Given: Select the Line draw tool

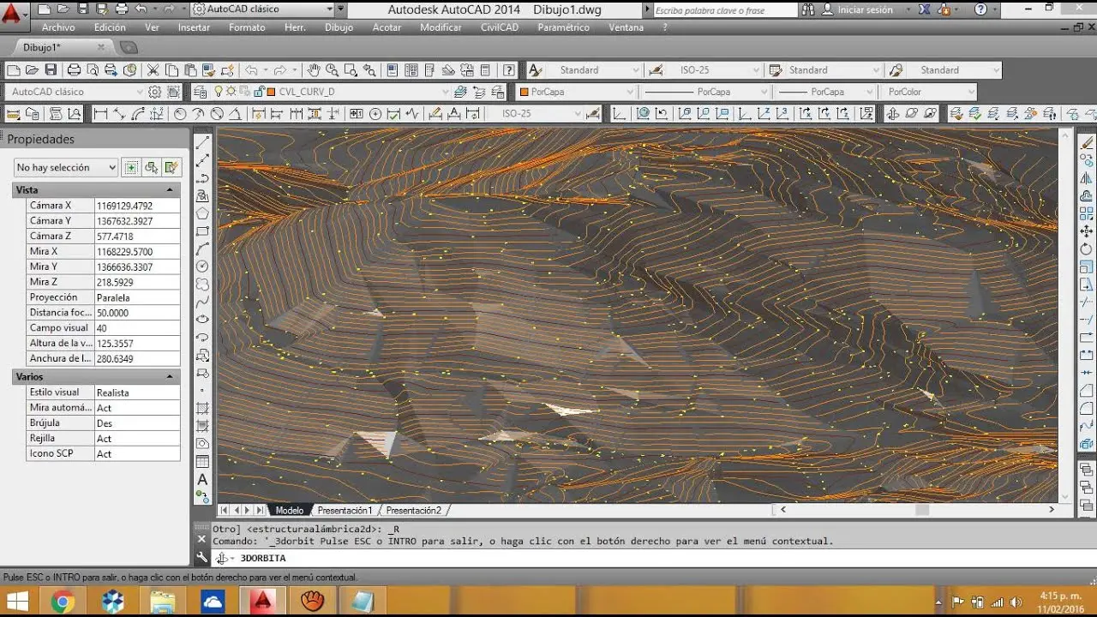Looking at the screenshot, I should point(203,142).
